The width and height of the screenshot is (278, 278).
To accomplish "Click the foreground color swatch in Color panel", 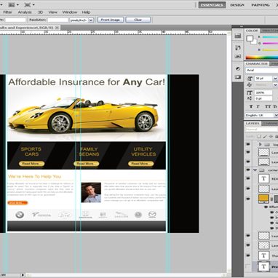I will [x=250, y=39].
